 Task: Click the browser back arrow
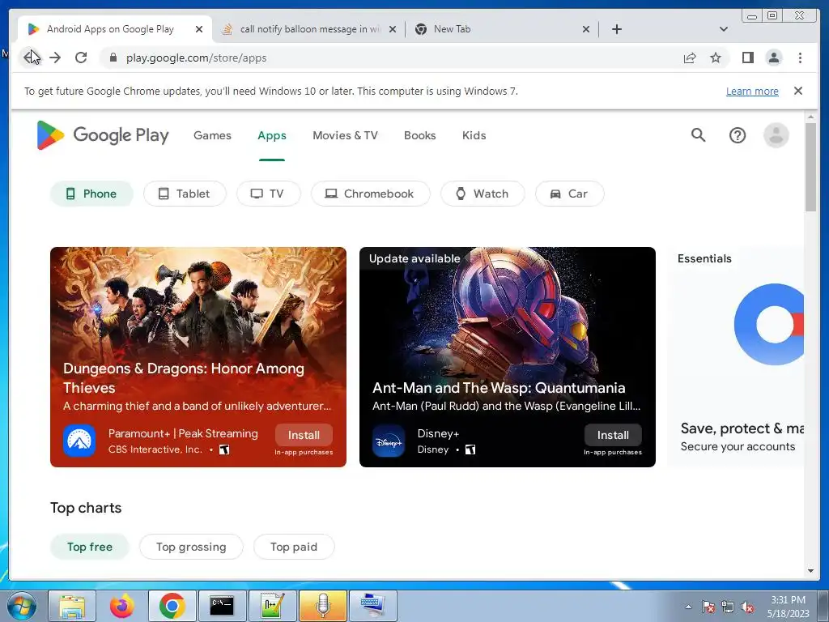(29, 58)
